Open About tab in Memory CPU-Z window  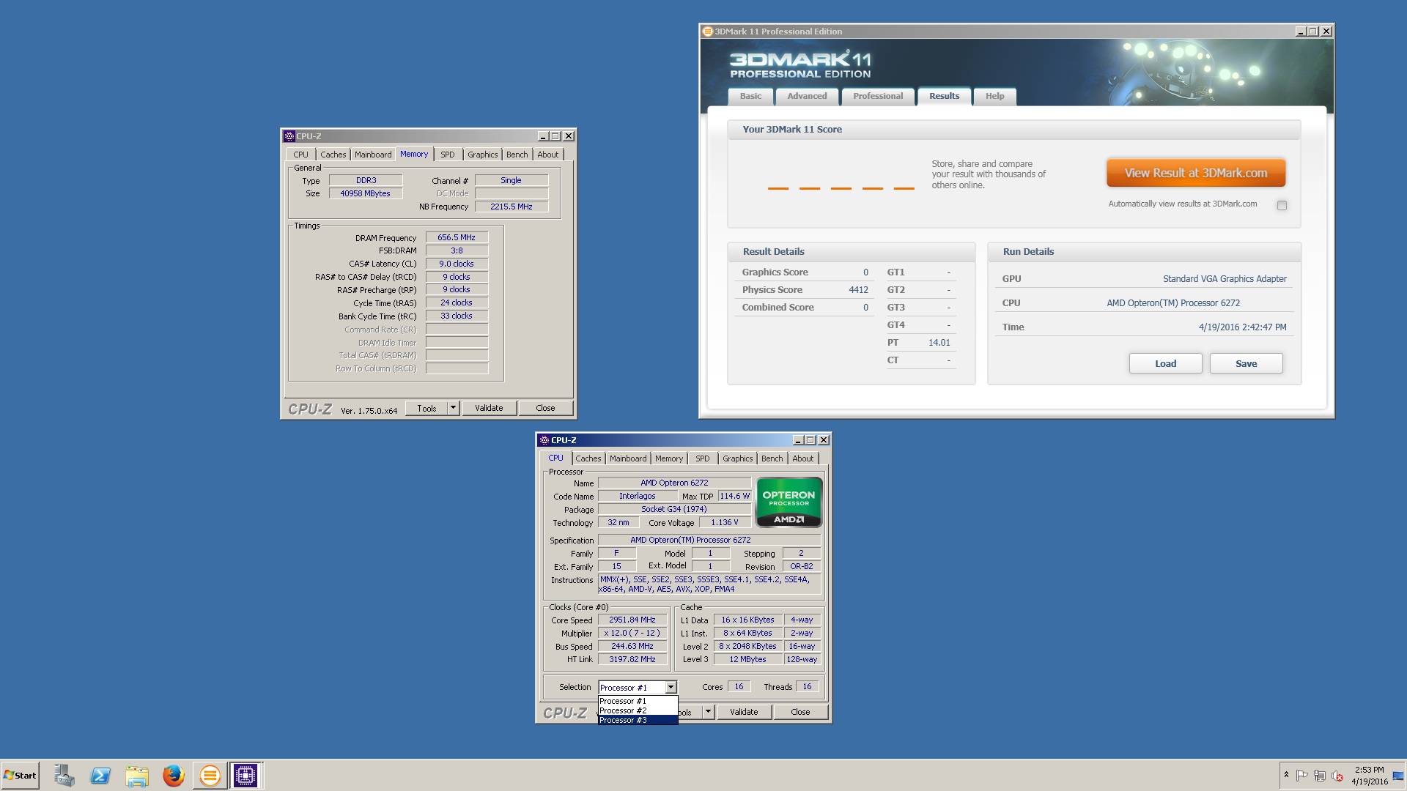coord(547,155)
